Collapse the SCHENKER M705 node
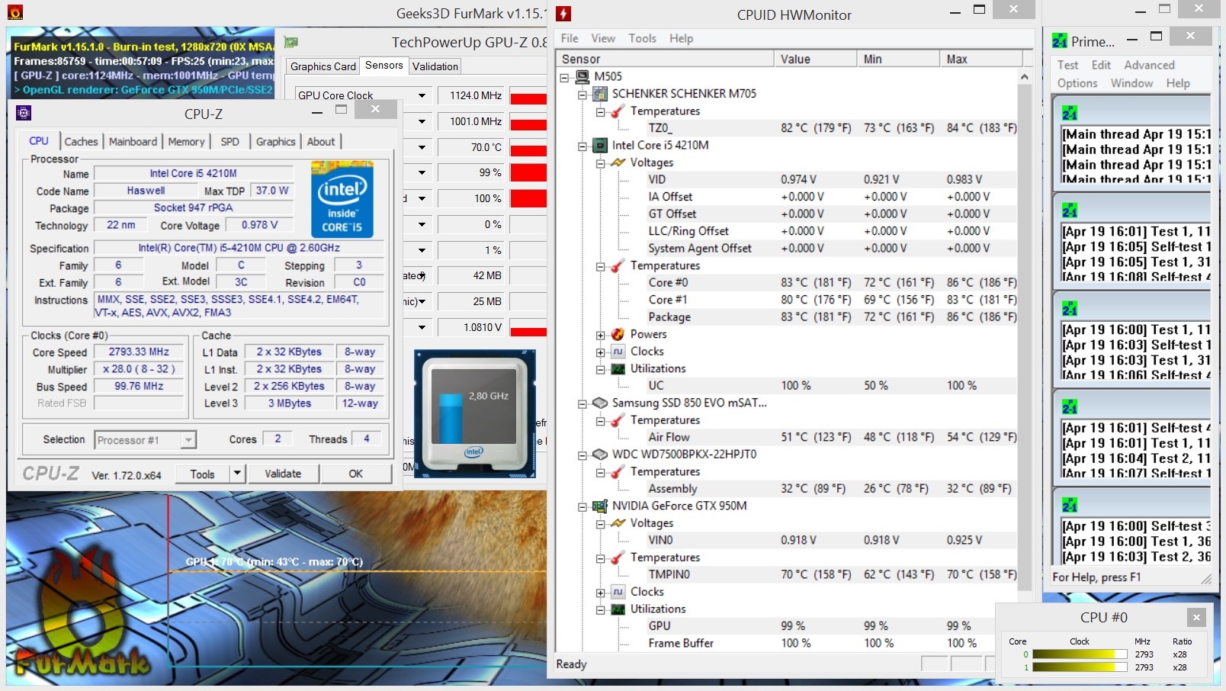The width and height of the screenshot is (1226, 691). pyautogui.click(x=583, y=95)
